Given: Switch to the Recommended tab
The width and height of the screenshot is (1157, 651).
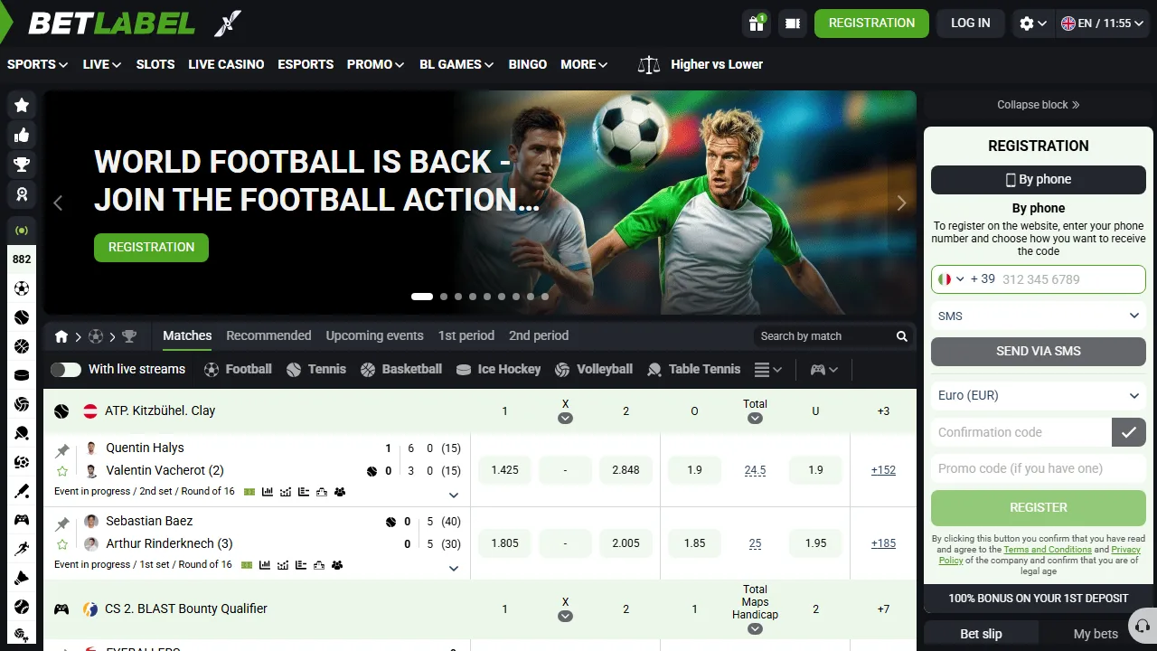Looking at the screenshot, I should (x=268, y=335).
